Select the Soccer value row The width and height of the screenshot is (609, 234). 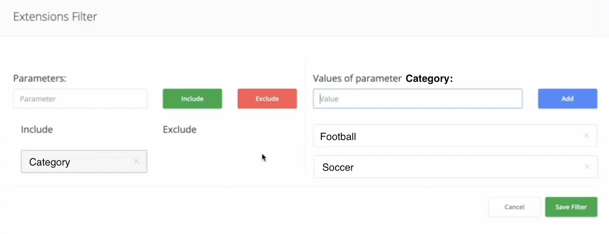pos(438,167)
